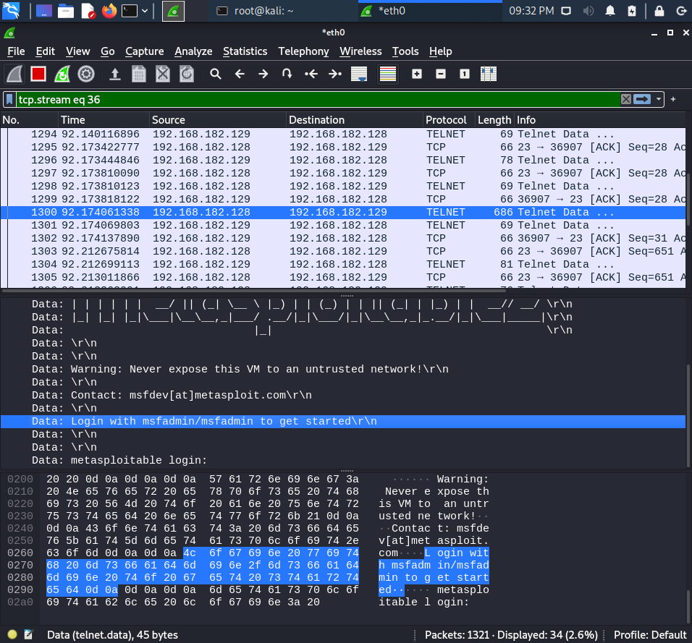Select the 'metasploitable login:' data line

(343, 461)
